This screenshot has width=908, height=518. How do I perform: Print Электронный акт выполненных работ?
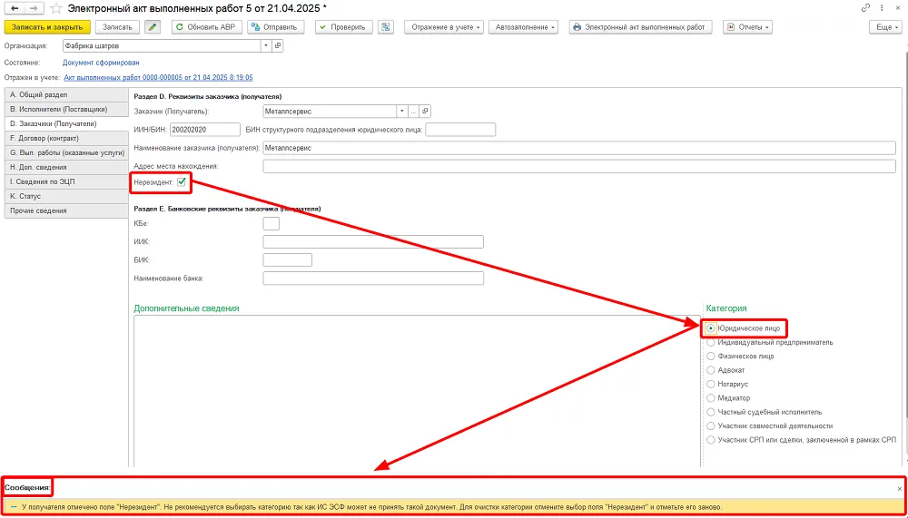pos(642,26)
